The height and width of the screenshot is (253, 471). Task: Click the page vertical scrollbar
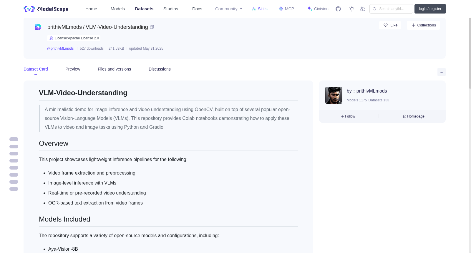pos(470,53)
